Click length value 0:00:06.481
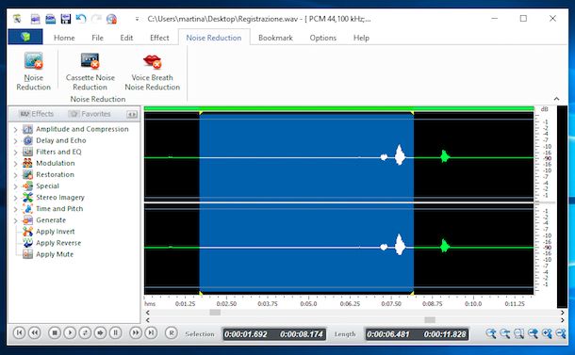This screenshot has height=355, width=575. 388,334
